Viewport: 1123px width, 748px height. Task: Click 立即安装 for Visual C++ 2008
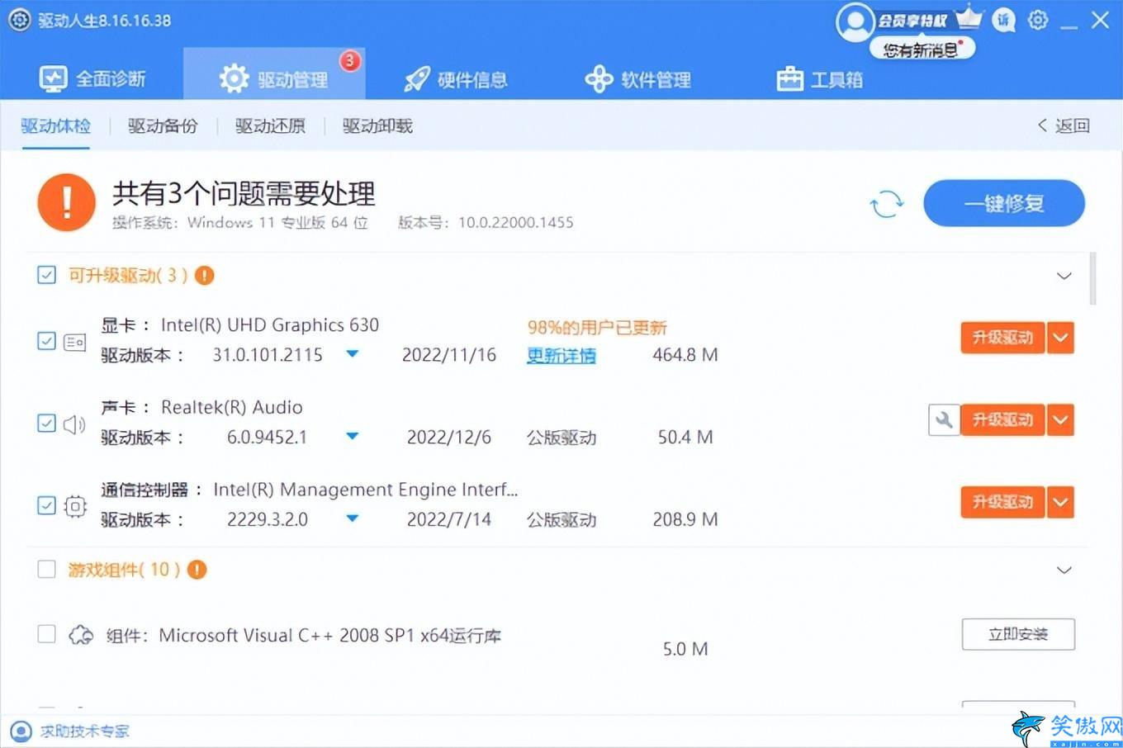1018,634
